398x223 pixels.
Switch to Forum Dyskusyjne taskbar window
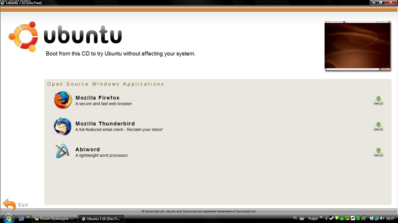coord(54,219)
